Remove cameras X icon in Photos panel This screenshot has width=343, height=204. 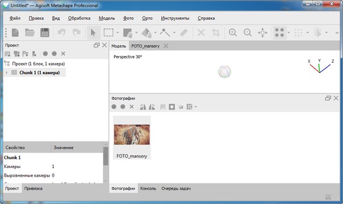pos(131,107)
